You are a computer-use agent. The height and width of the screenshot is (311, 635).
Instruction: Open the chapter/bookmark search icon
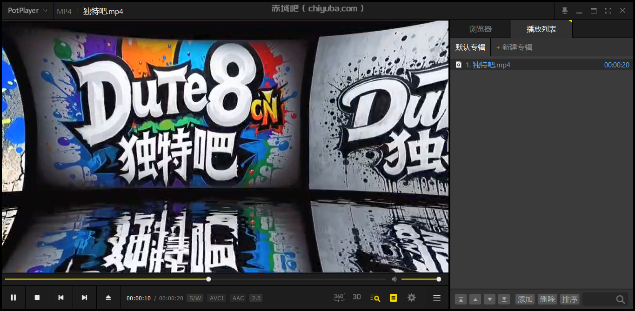coord(375,298)
